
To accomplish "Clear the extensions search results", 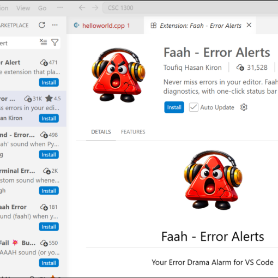I will pyautogui.click(x=43, y=42).
